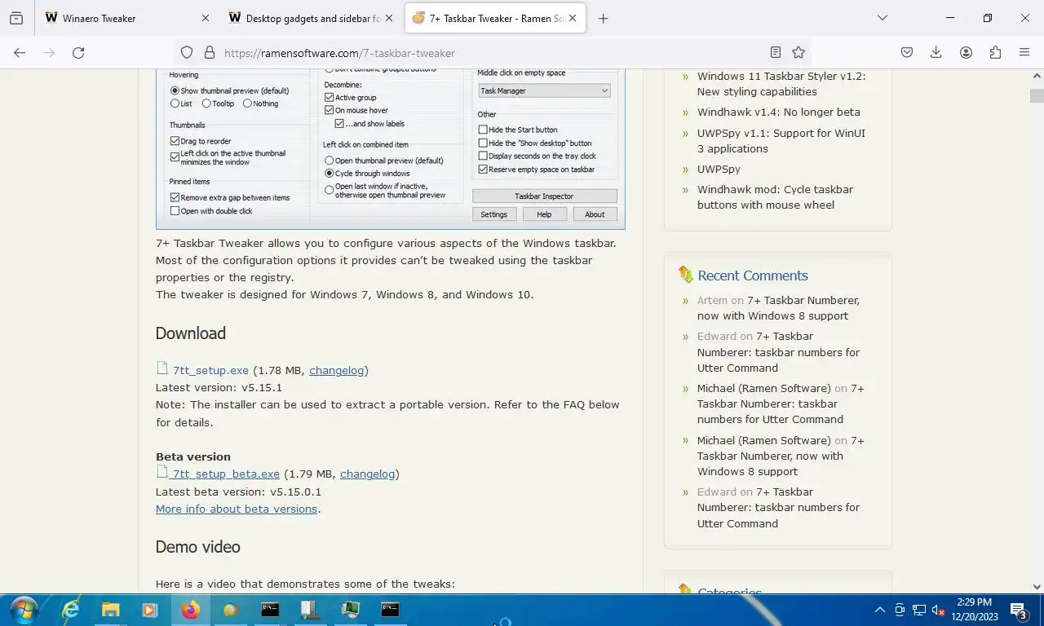
Task: Click the taskbar clock showing 2:29 PM
Action: click(x=974, y=610)
